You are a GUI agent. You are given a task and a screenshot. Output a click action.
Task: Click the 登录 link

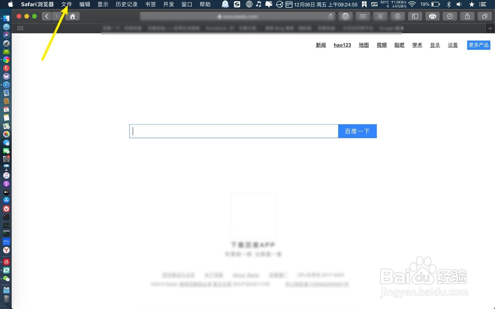[435, 45]
